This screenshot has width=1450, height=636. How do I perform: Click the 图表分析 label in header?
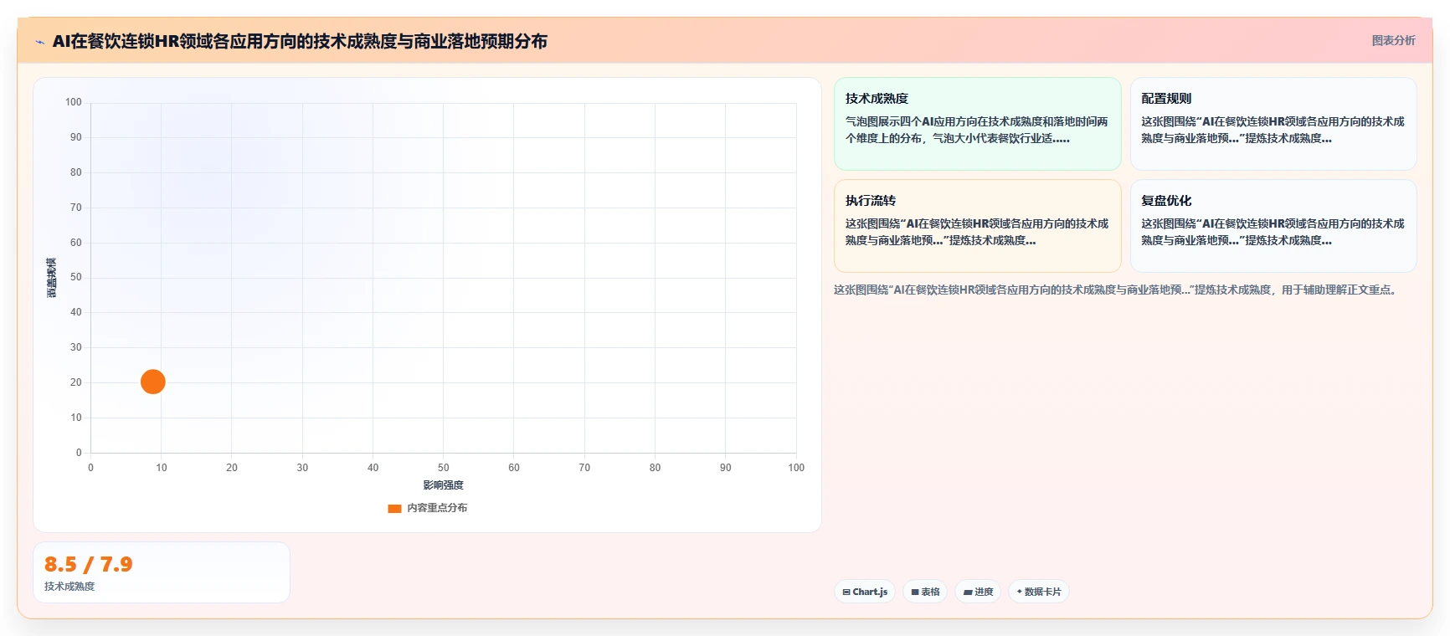(1393, 40)
